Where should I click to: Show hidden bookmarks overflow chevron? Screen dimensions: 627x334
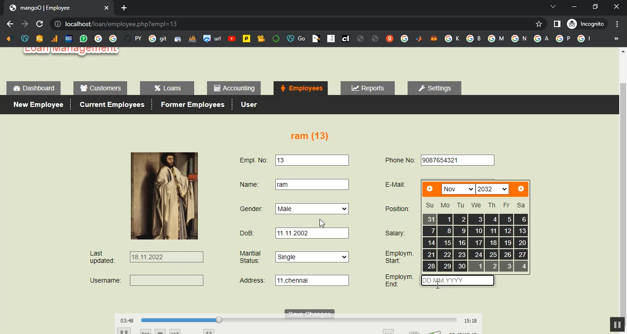pyautogui.click(x=616, y=39)
